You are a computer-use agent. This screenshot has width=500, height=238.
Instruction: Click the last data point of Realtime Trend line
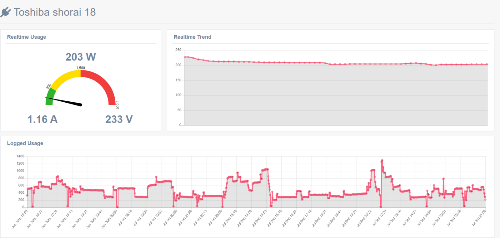coord(487,64)
